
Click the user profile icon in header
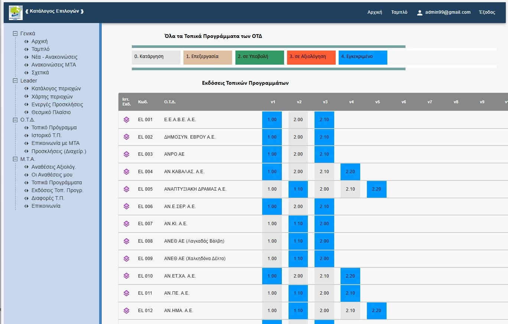click(x=420, y=13)
